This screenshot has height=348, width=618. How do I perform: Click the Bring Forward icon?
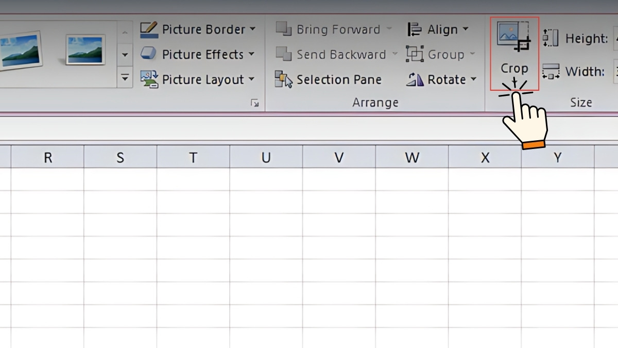[283, 29]
